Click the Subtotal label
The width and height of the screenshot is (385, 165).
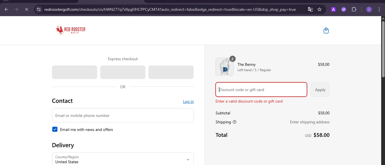(223, 113)
